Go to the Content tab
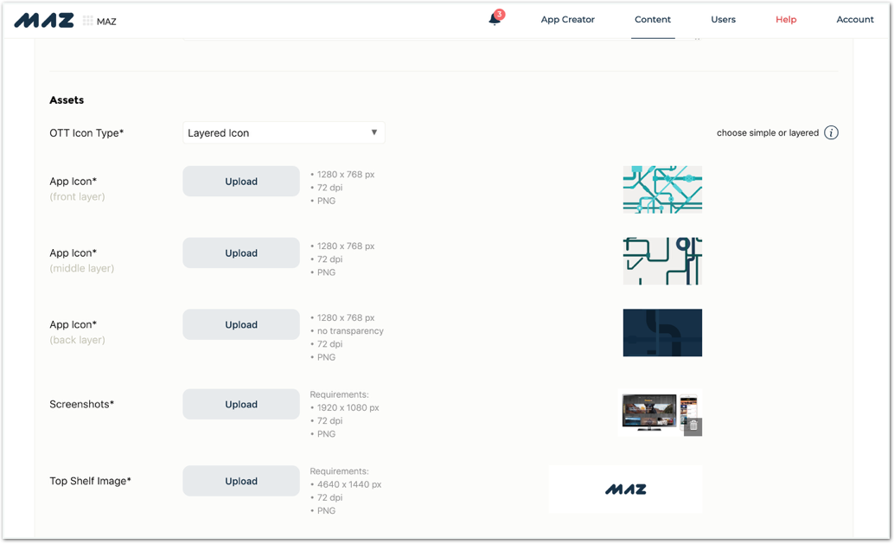 click(652, 19)
